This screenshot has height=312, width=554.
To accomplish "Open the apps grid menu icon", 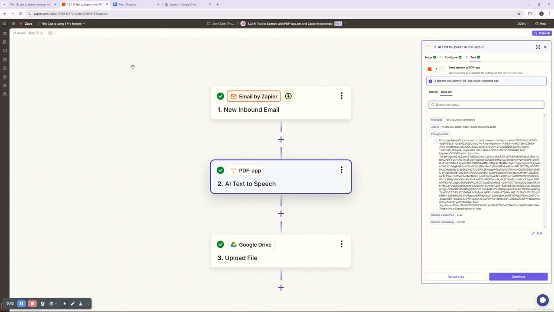I will click(x=14, y=23).
